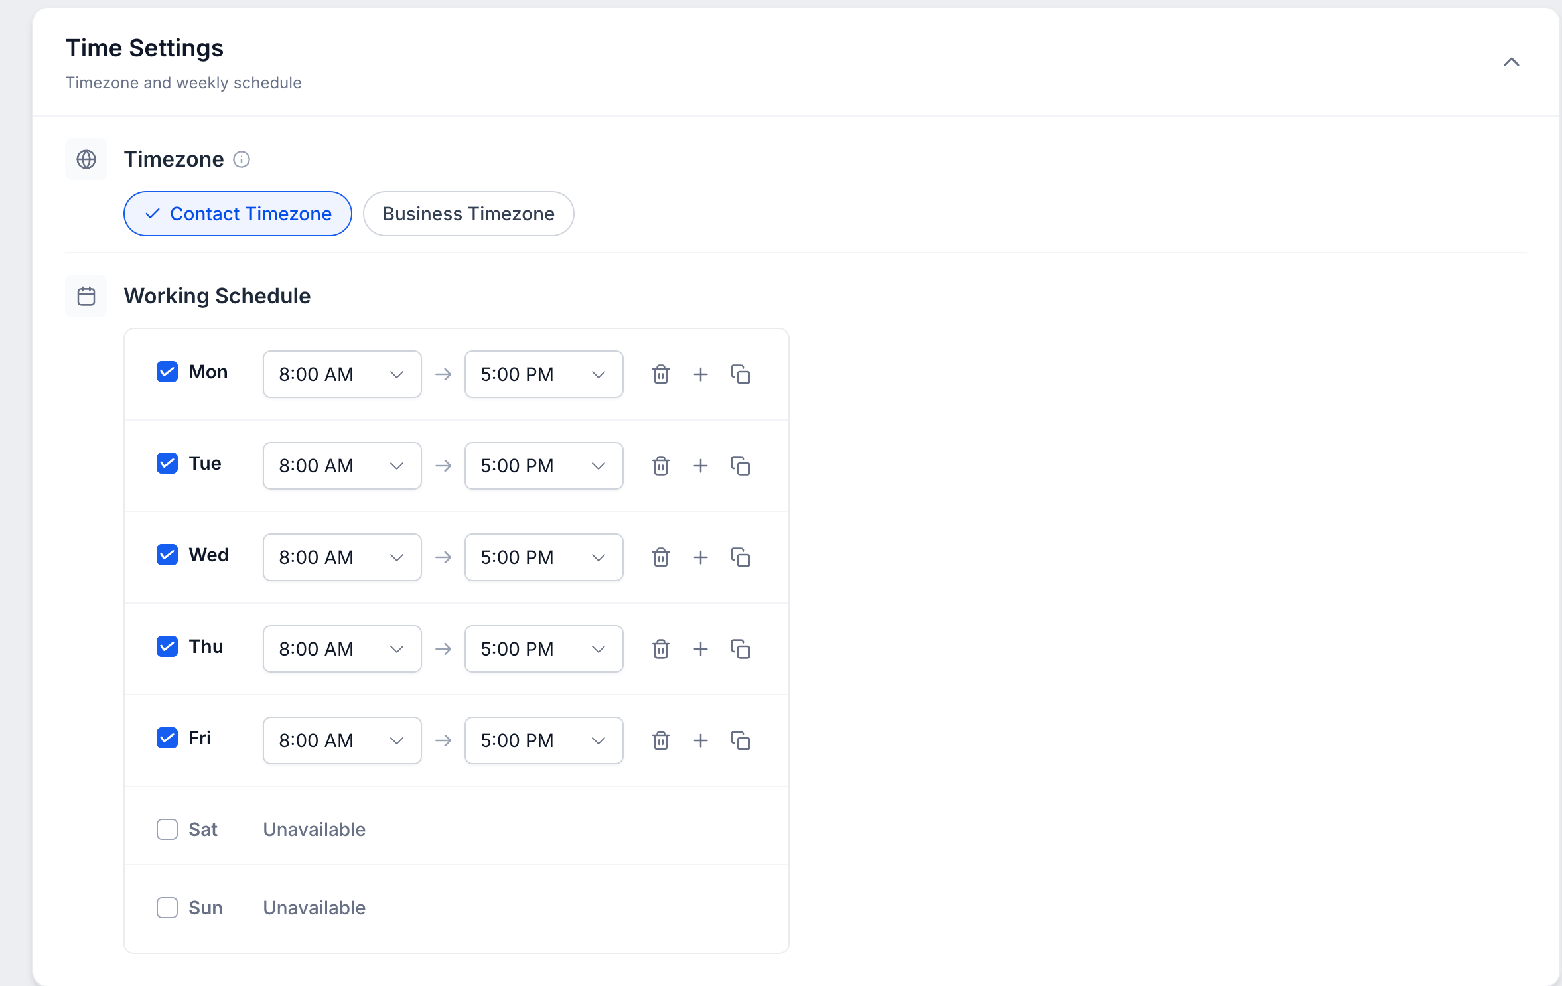1562x986 pixels.
Task: Delete Tuesday's time slot with trash icon
Action: coord(660,466)
